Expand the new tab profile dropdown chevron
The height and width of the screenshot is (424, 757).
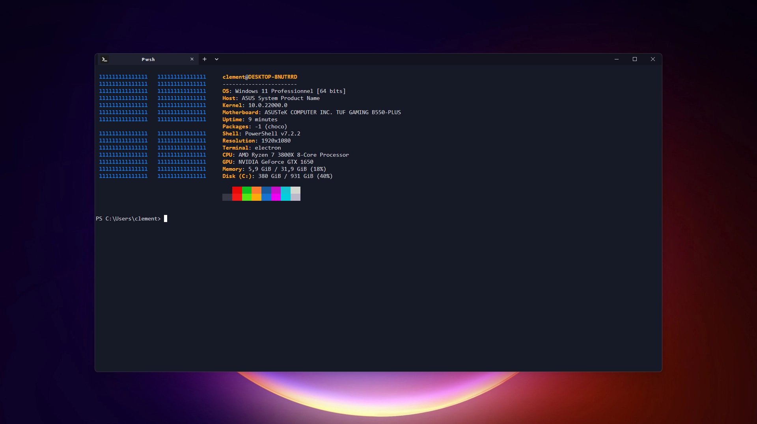pyautogui.click(x=216, y=59)
